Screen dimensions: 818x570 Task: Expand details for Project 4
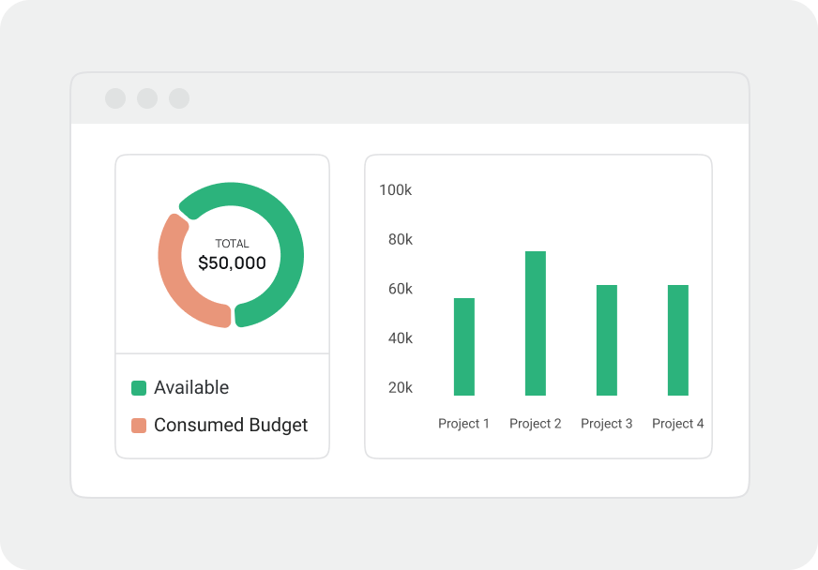pos(677,338)
